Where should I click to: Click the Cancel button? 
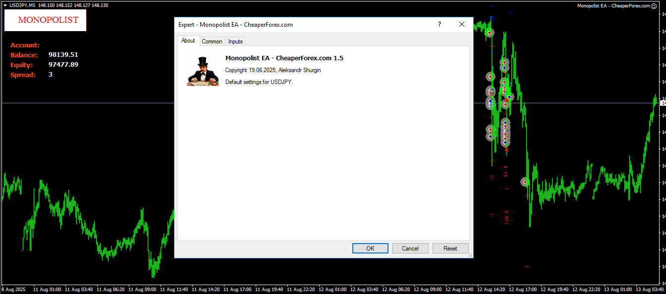410,248
